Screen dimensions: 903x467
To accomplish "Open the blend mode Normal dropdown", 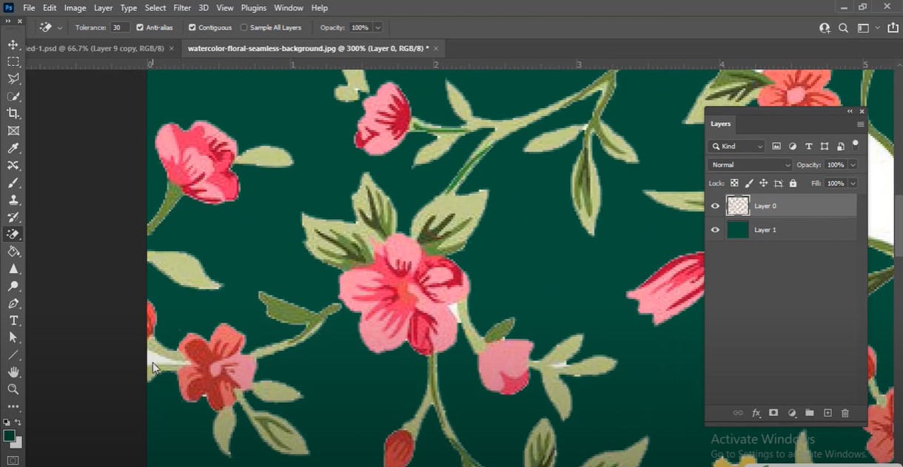I will 750,165.
